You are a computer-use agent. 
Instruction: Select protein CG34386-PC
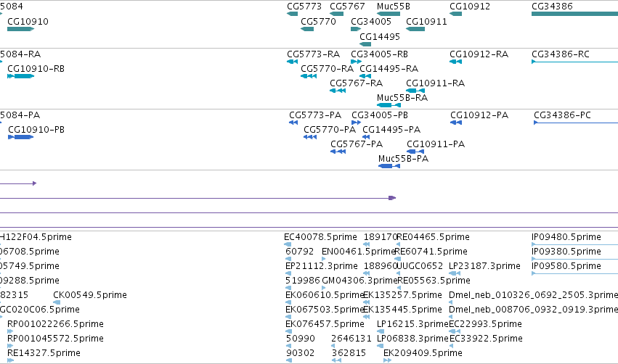click(576, 123)
